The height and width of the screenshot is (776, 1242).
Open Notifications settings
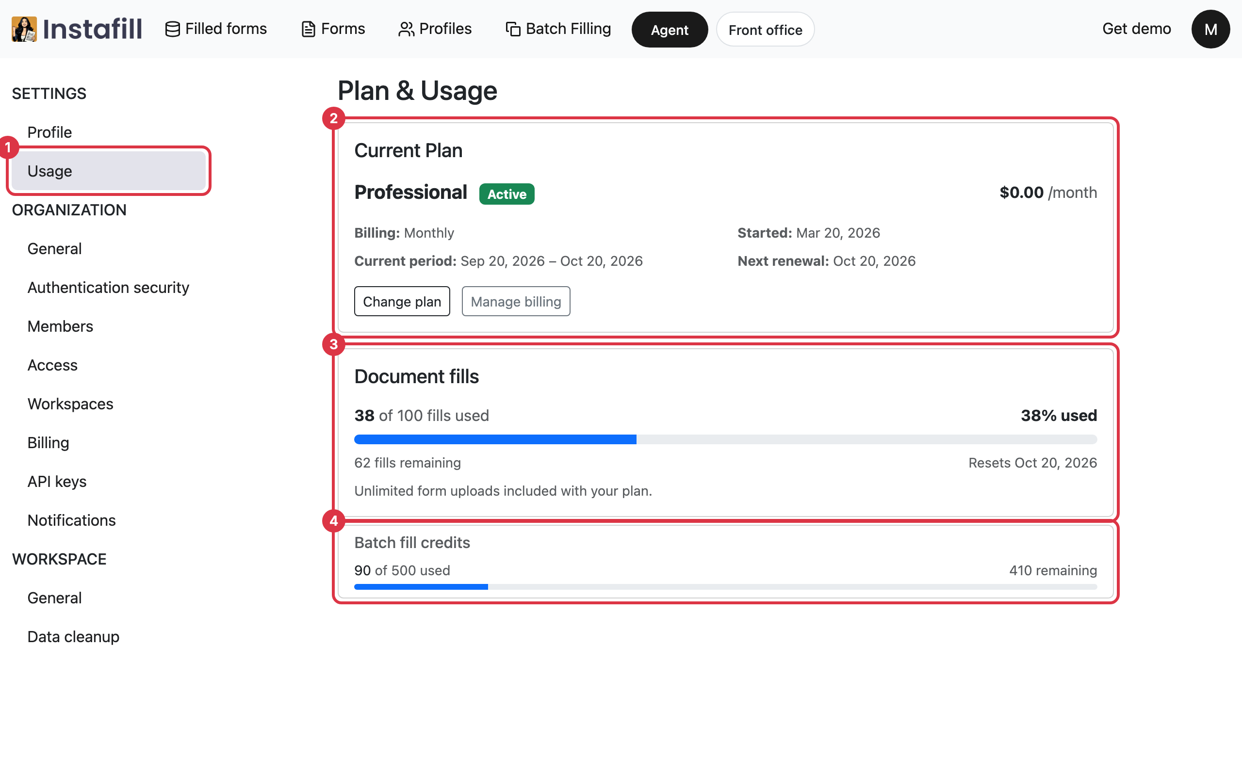tap(109, 520)
